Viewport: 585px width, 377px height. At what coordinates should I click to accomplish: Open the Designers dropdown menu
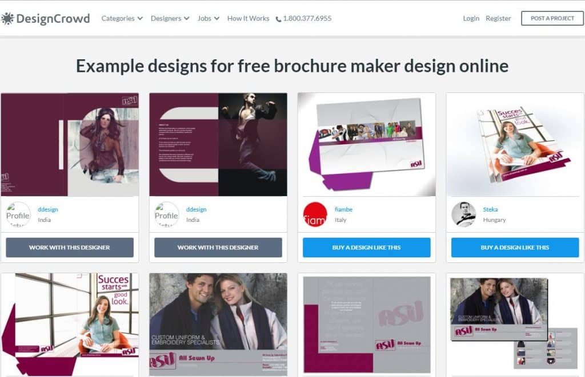coord(170,18)
